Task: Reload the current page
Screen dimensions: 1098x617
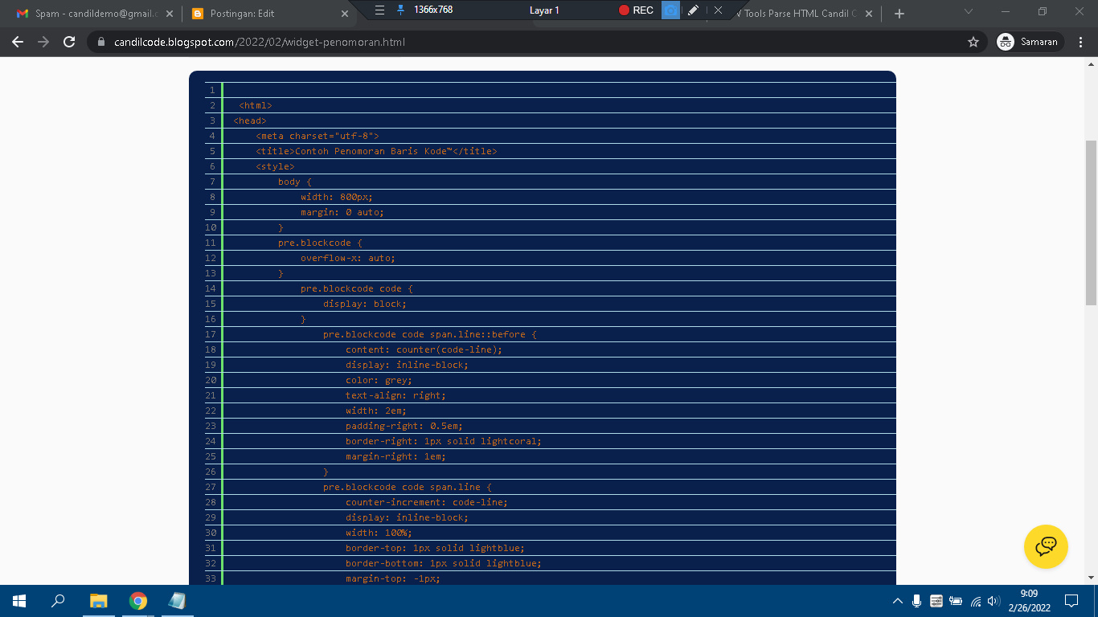Action: click(x=69, y=42)
